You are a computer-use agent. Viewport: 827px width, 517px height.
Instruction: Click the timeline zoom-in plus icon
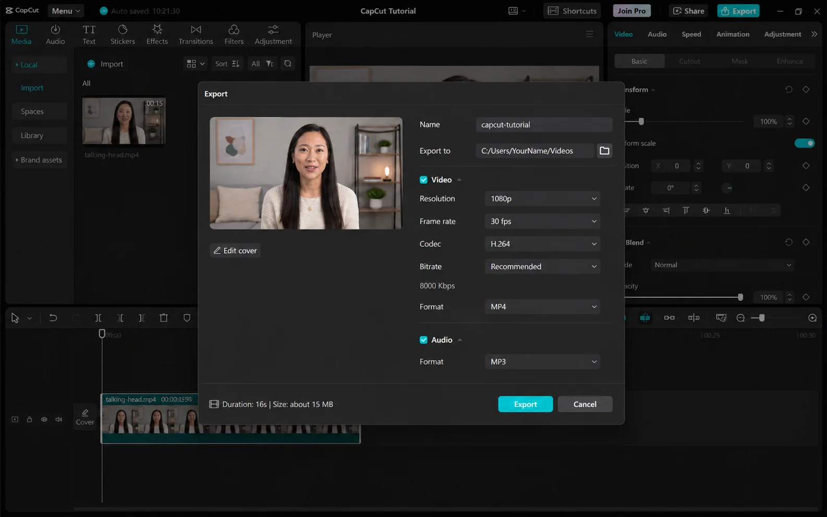812,318
